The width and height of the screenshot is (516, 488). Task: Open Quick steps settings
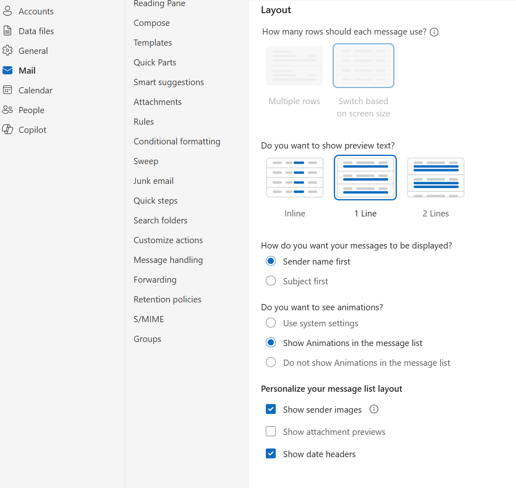(155, 201)
